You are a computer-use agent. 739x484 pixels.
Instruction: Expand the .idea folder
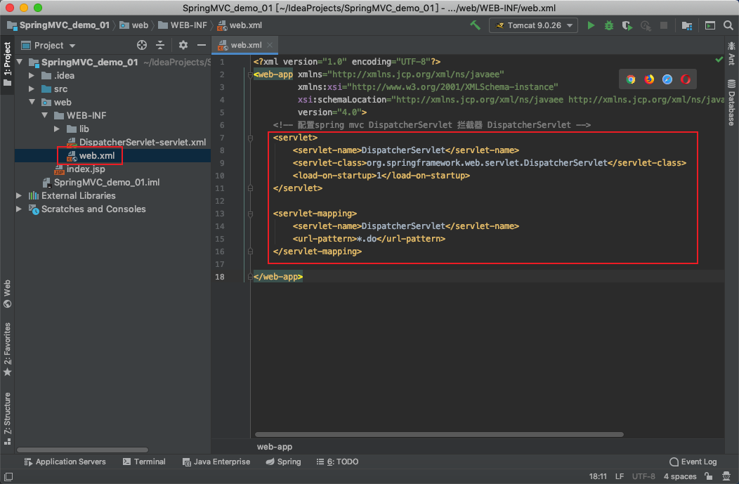[32, 75]
